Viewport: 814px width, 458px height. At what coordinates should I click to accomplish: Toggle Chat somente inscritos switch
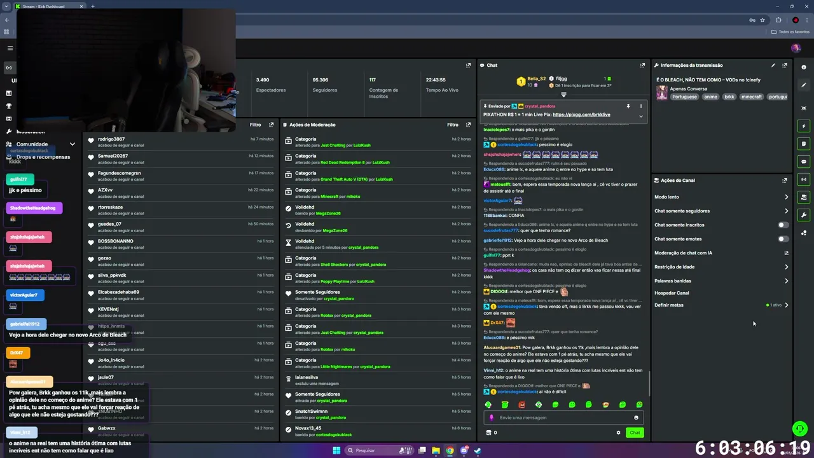pos(783,225)
